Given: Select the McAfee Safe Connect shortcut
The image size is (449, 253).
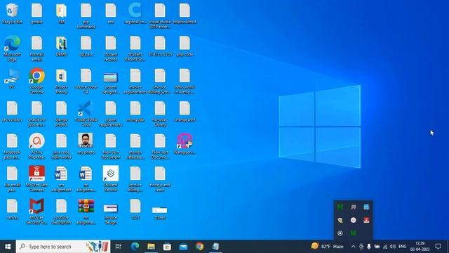Looking at the screenshot, I should (36, 179).
